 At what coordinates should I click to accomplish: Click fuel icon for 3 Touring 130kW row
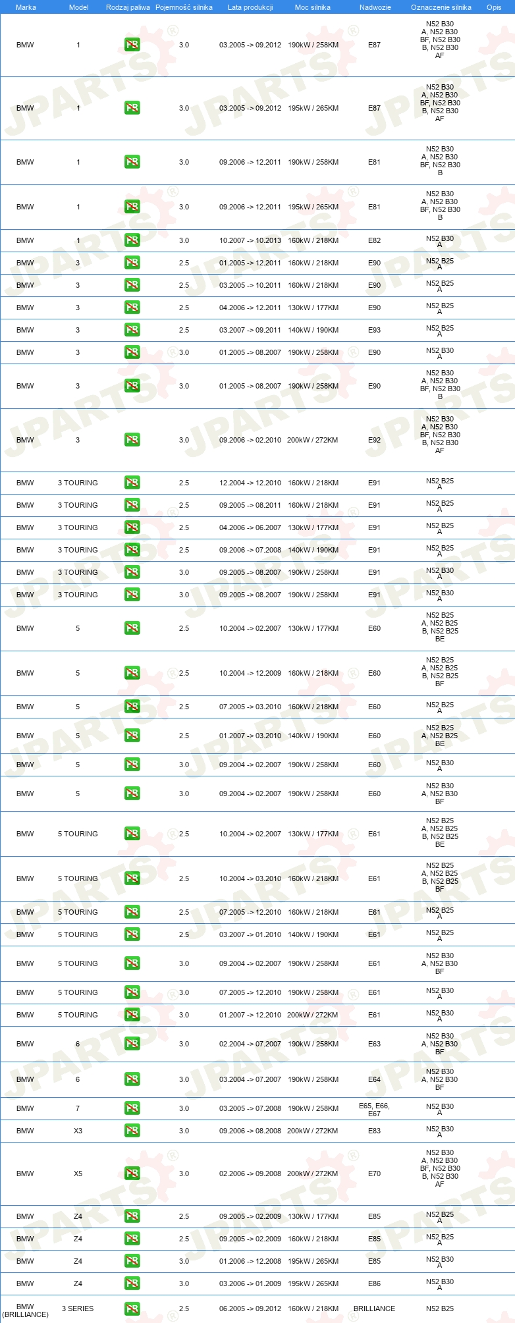pos(132,527)
